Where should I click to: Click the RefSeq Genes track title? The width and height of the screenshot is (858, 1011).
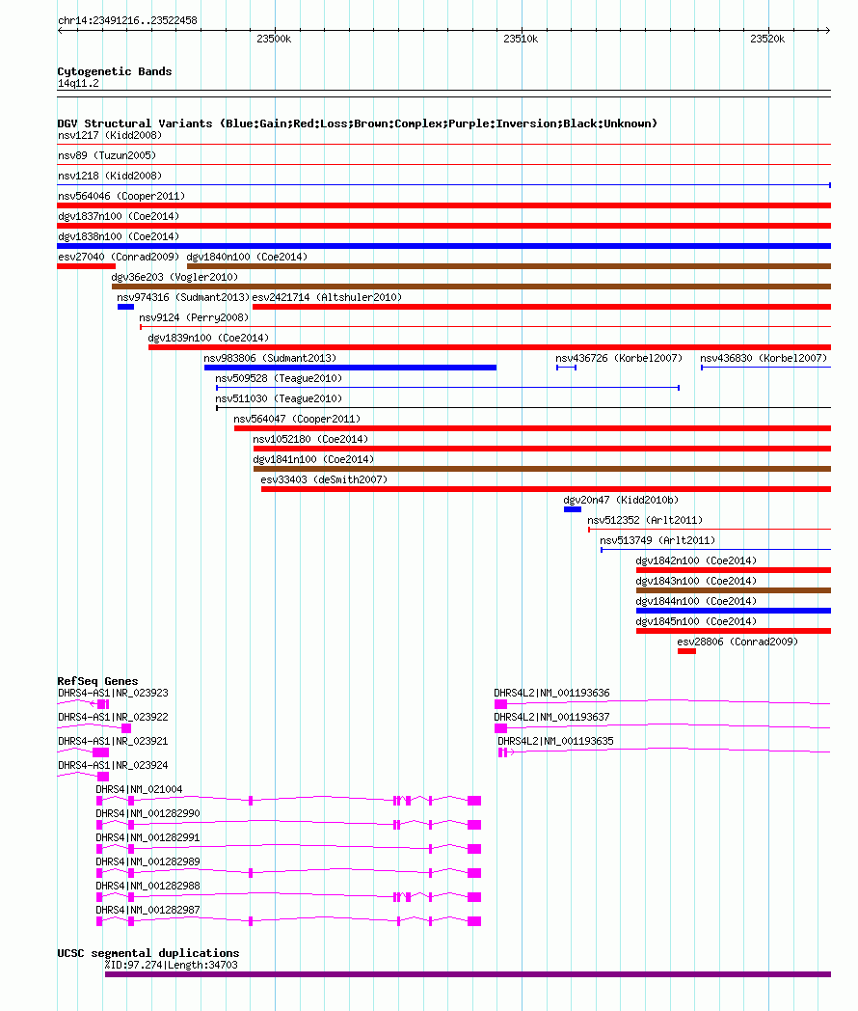click(98, 681)
